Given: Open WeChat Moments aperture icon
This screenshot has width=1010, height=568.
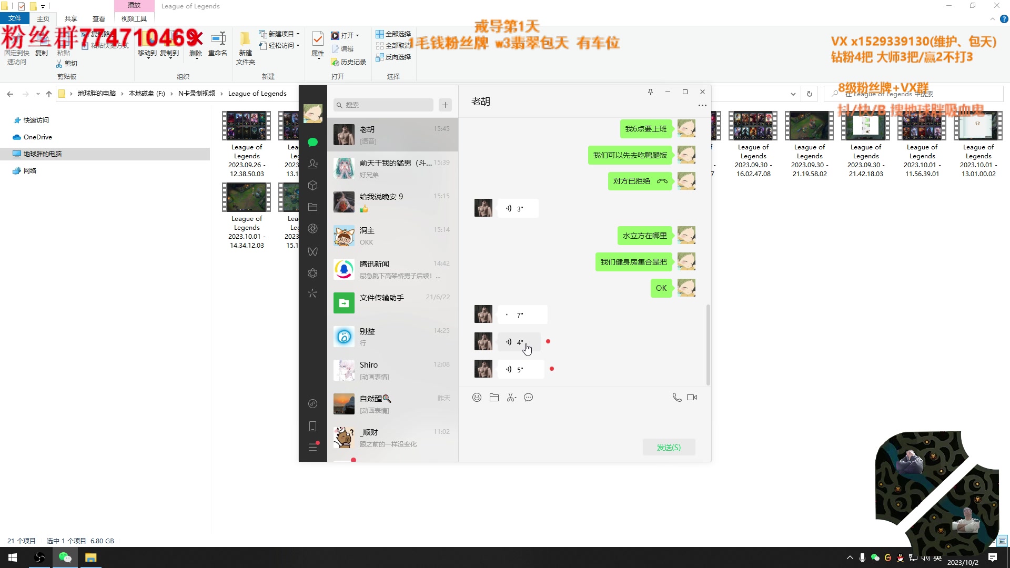Looking at the screenshot, I should [x=312, y=229].
